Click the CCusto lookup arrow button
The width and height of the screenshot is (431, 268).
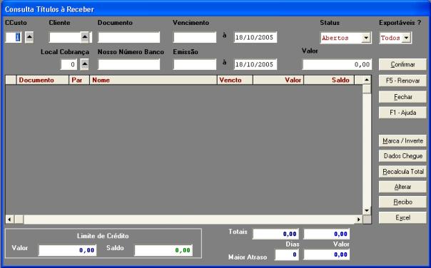29,37
